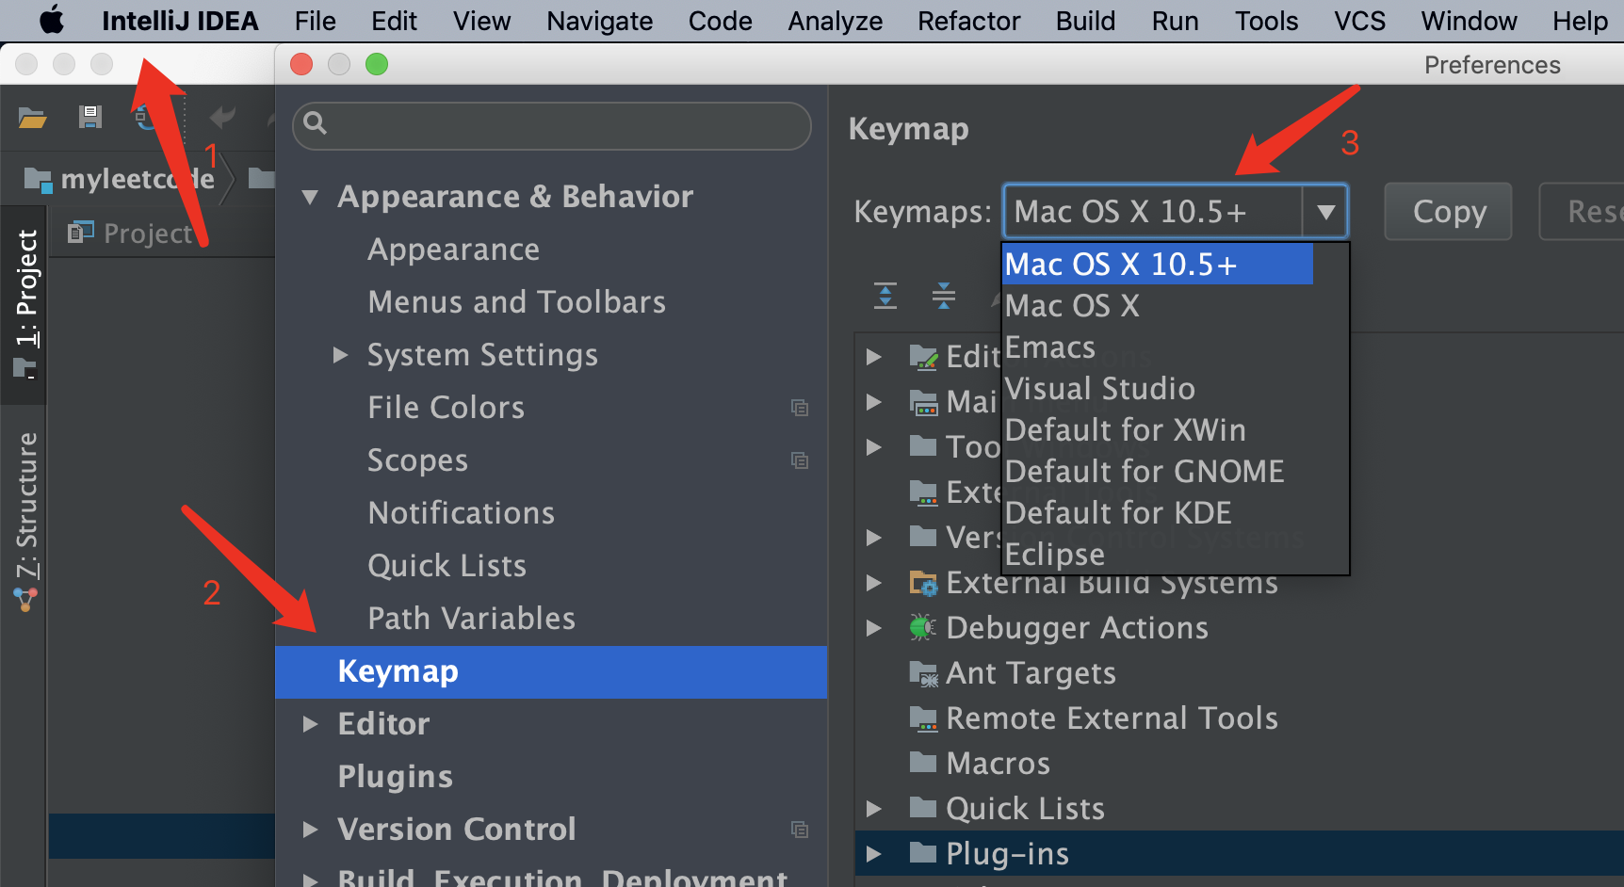Select the Ant Targets keymap entry
This screenshot has width=1624, height=887.
(1031, 673)
